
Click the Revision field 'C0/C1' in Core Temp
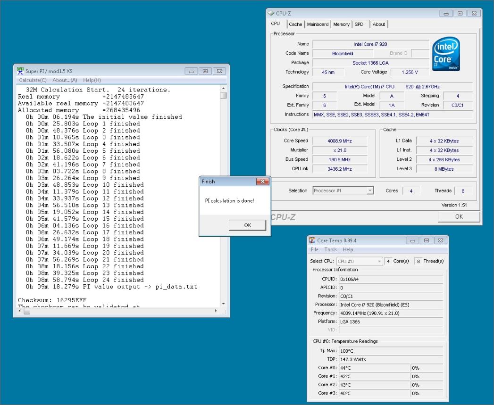point(391,297)
